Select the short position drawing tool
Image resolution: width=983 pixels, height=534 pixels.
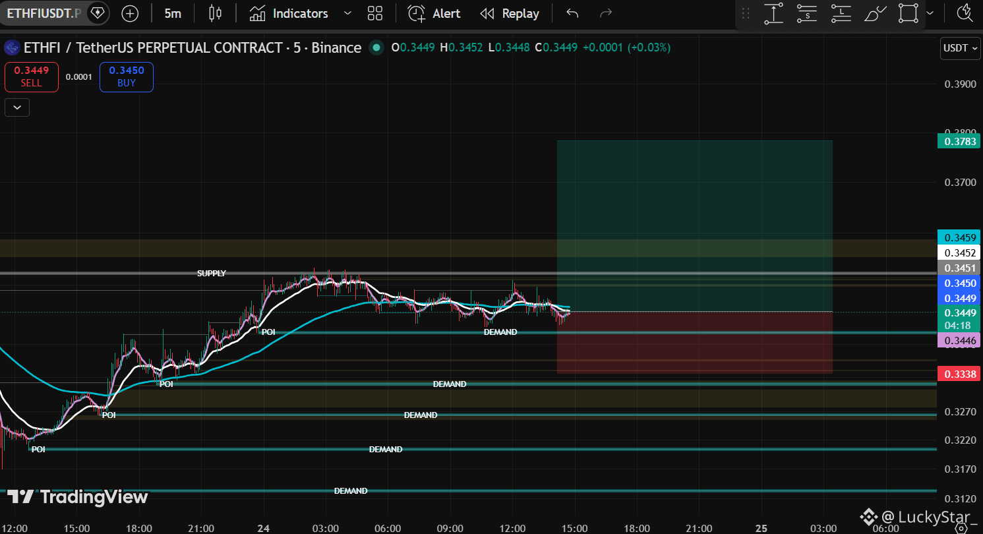point(807,13)
